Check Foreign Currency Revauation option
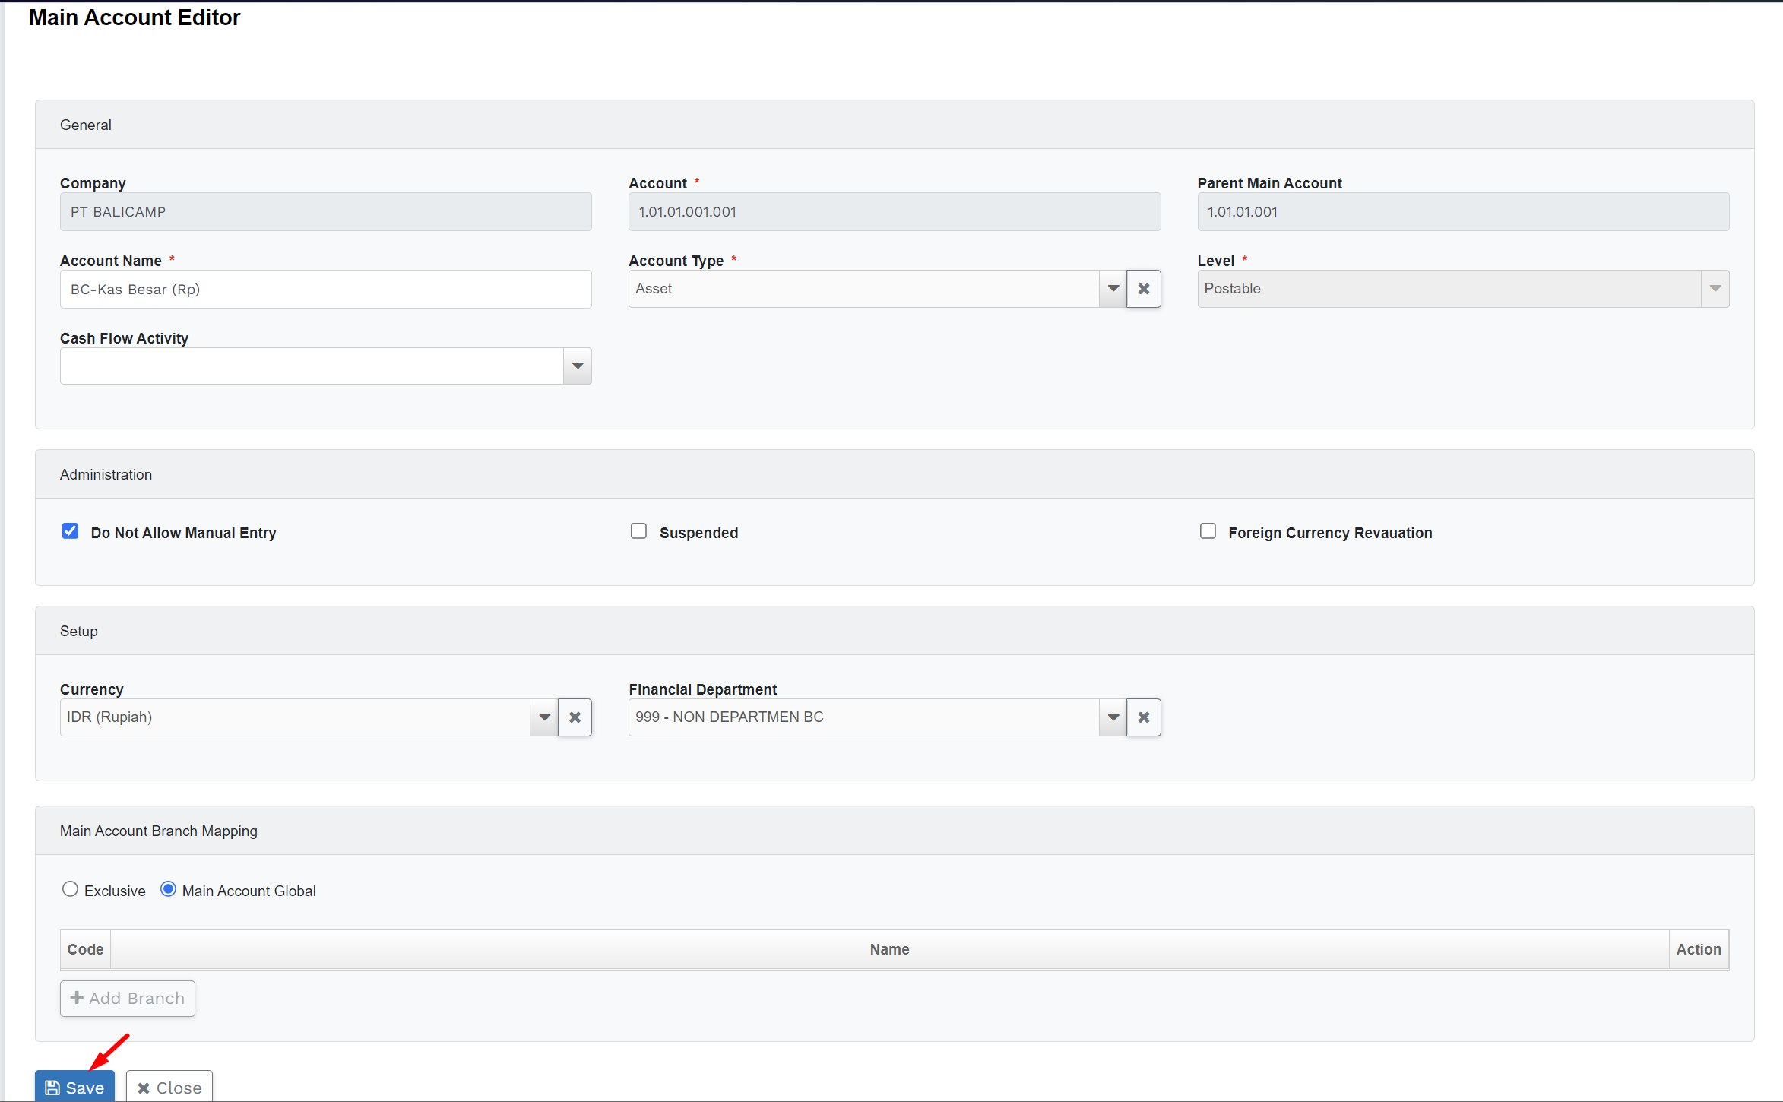This screenshot has height=1102, width=1783. [1208, 531]
